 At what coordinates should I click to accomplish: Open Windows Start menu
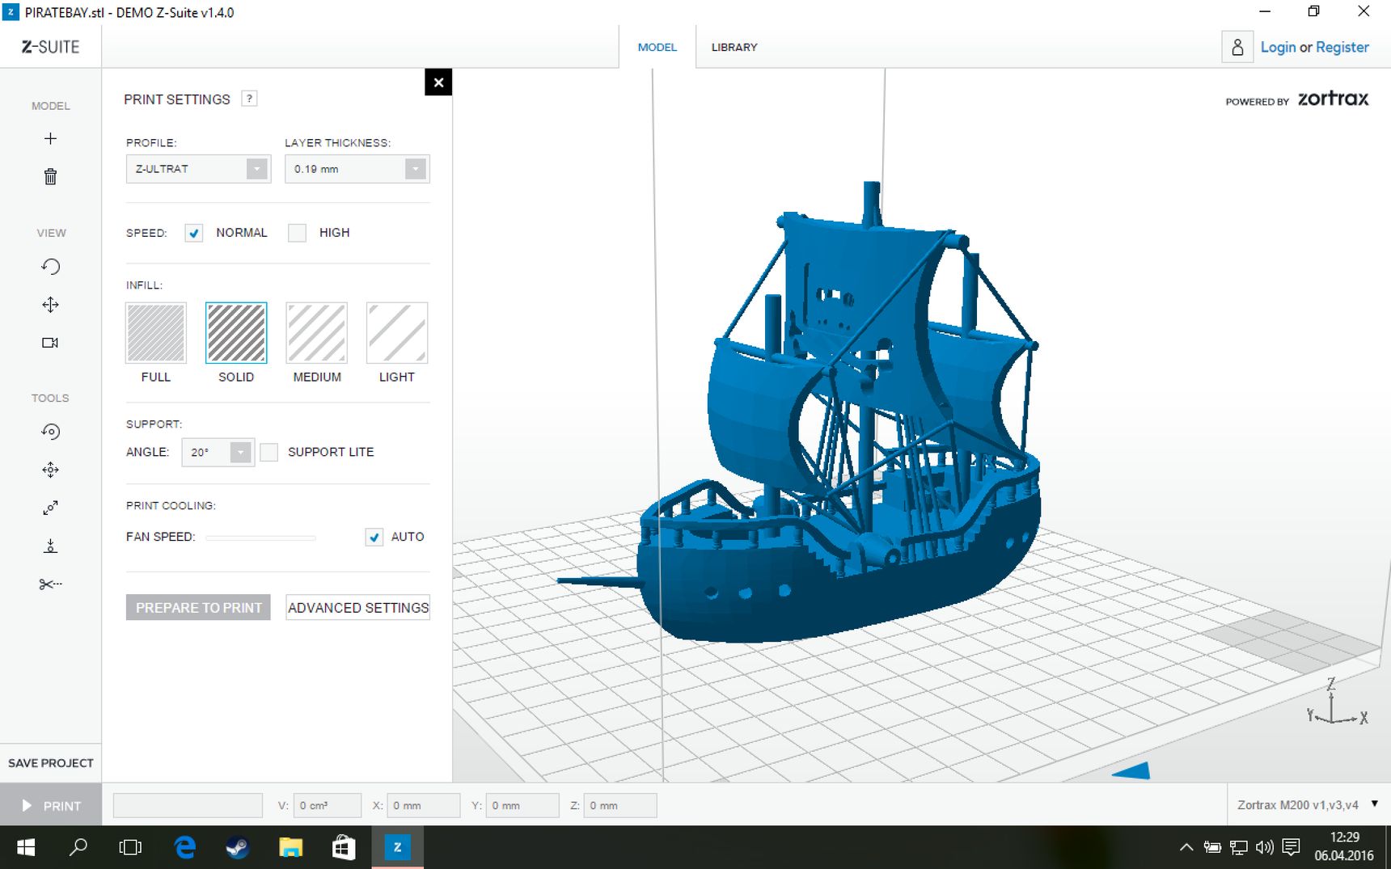pyautogui.click(x=26, y=847)
